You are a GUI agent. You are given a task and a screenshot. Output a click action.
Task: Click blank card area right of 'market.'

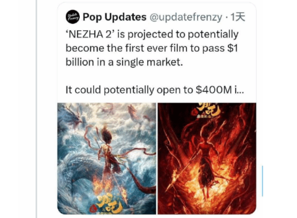pos(218,63)
